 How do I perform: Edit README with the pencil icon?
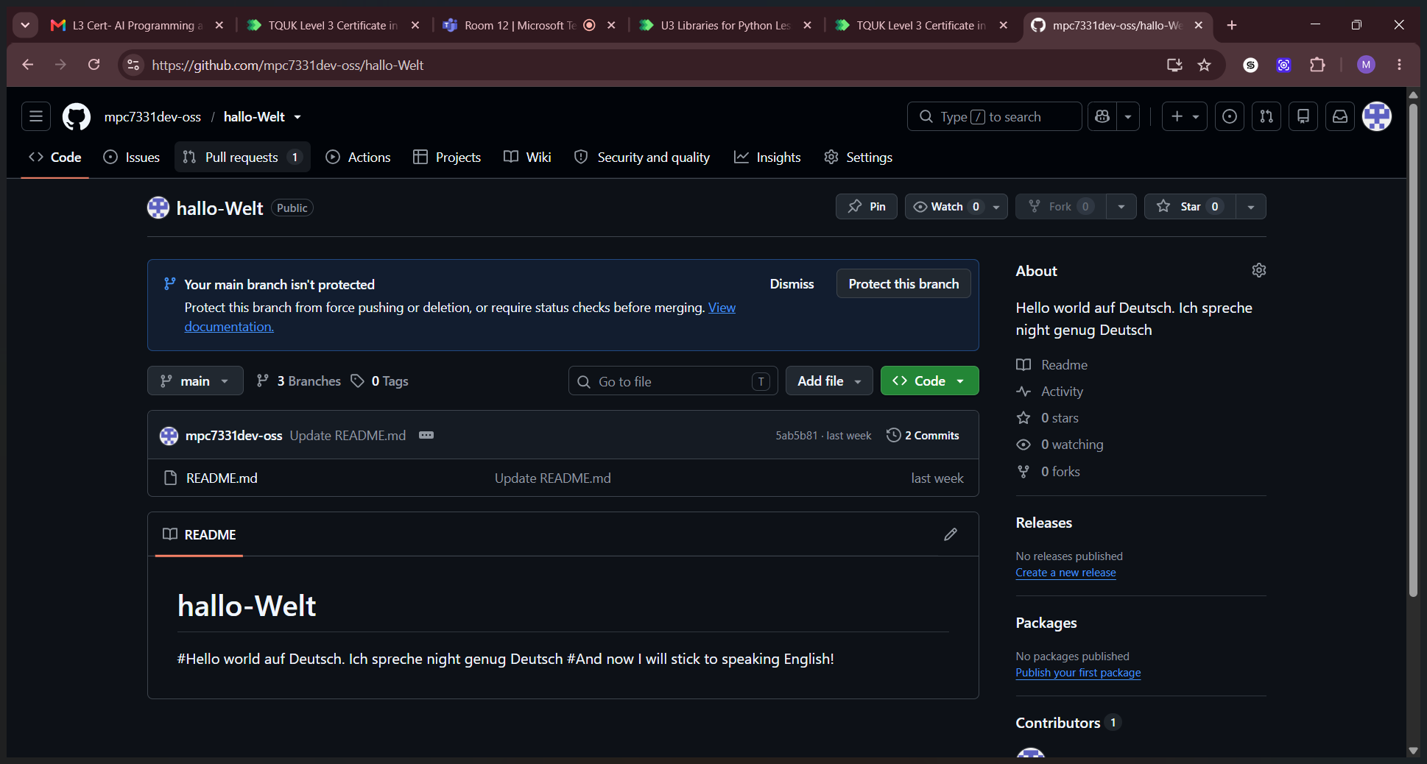click(951, 534)
